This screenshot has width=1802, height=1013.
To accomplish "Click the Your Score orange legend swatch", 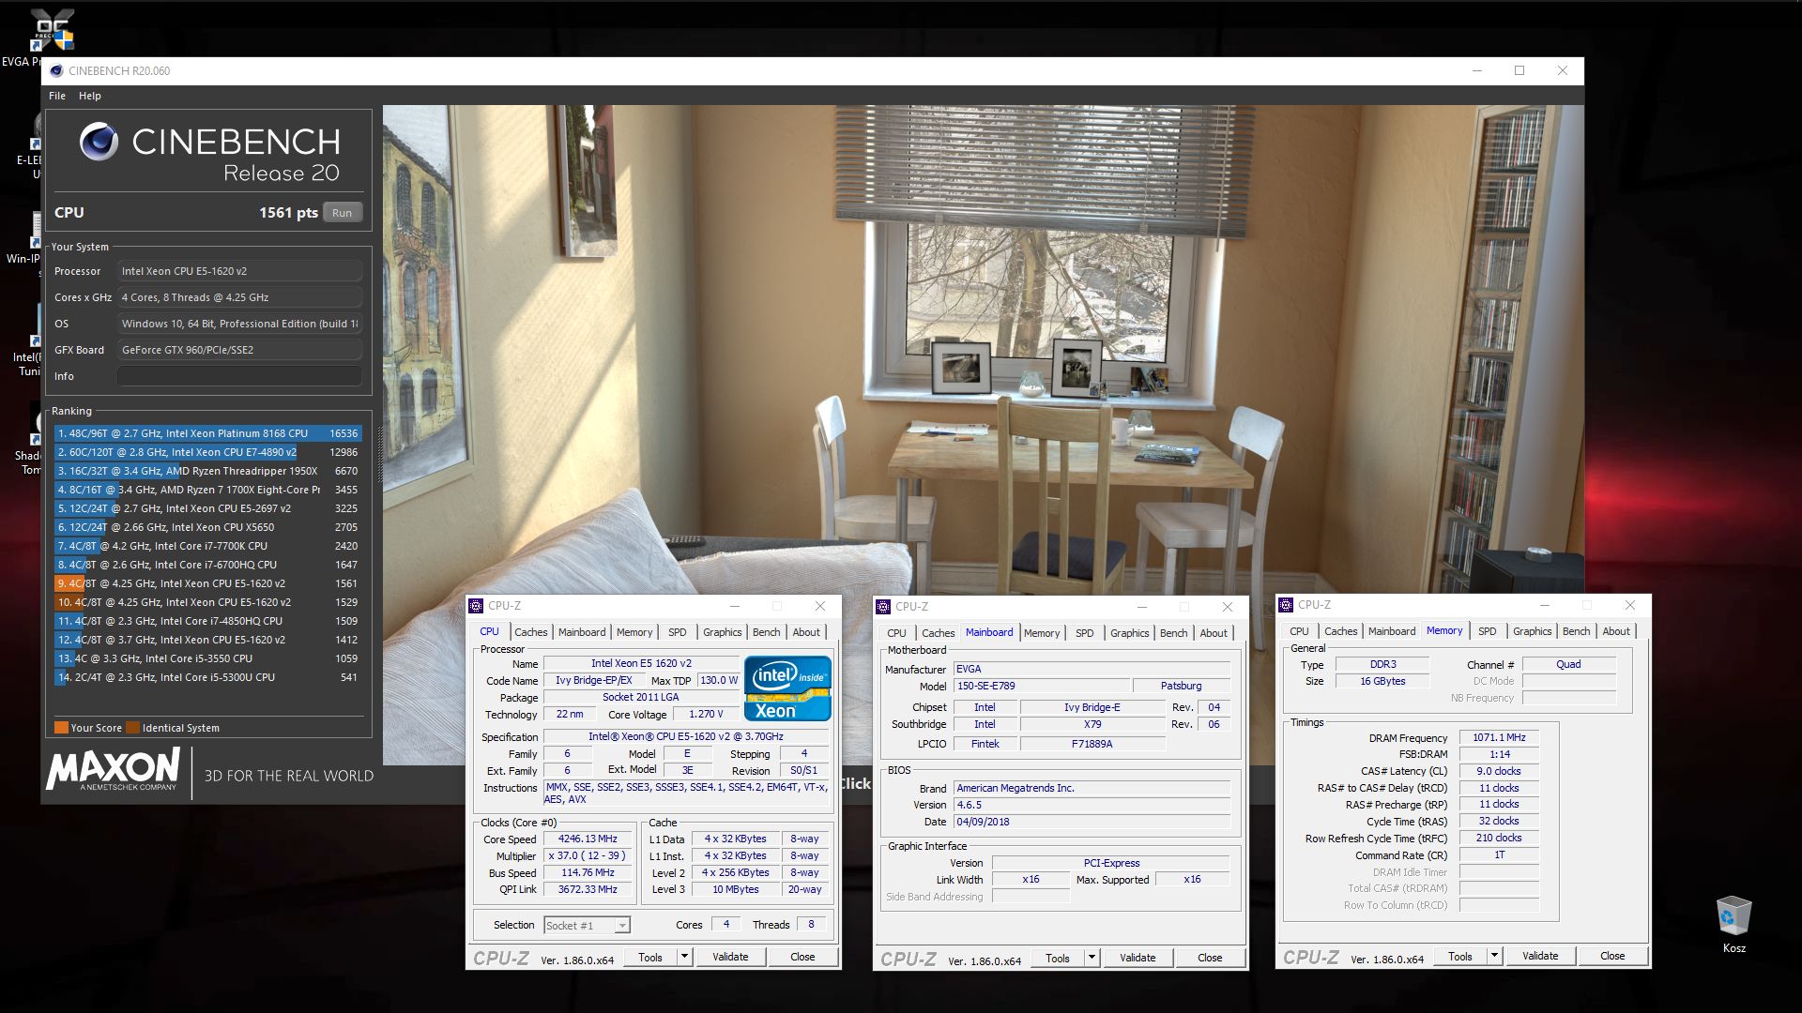I will pyautogui.click(x=61, y=728).
